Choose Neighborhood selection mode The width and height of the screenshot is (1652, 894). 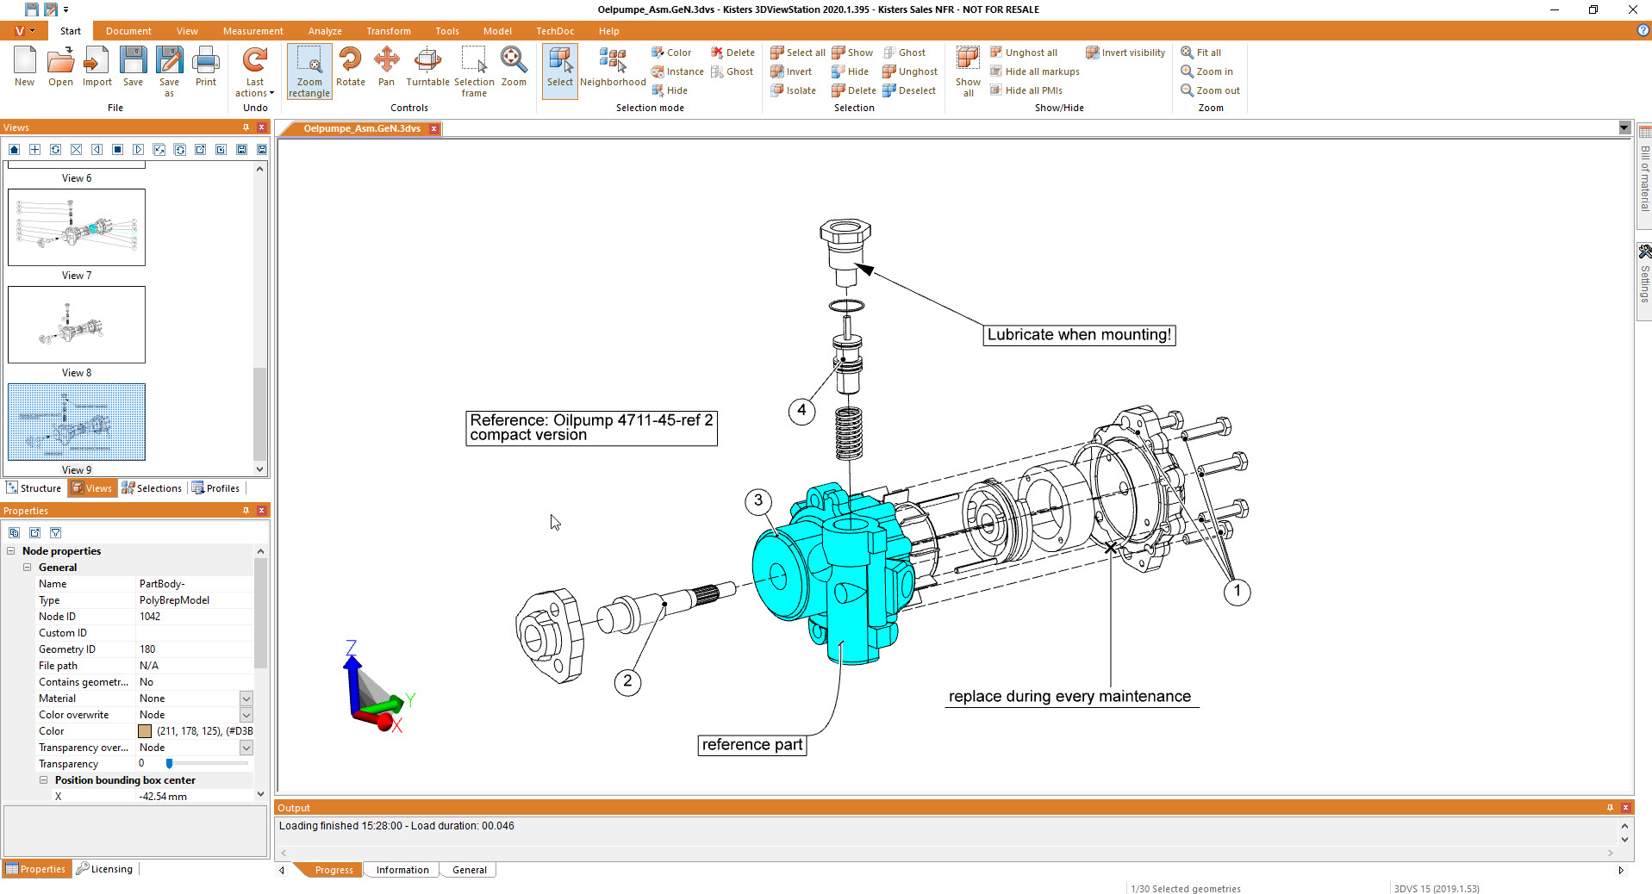pos(613,66)
